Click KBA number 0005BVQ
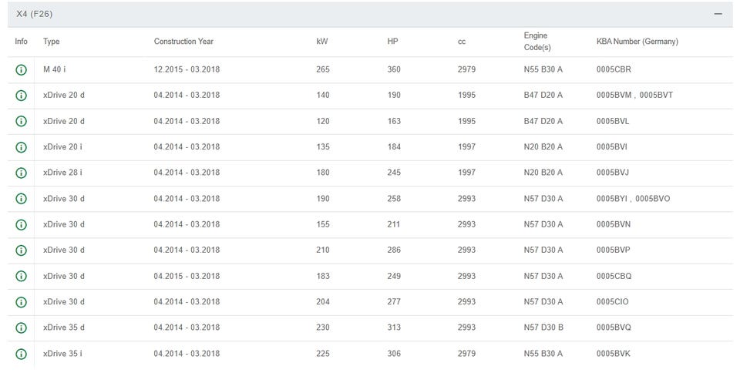 tap(614, 328)
